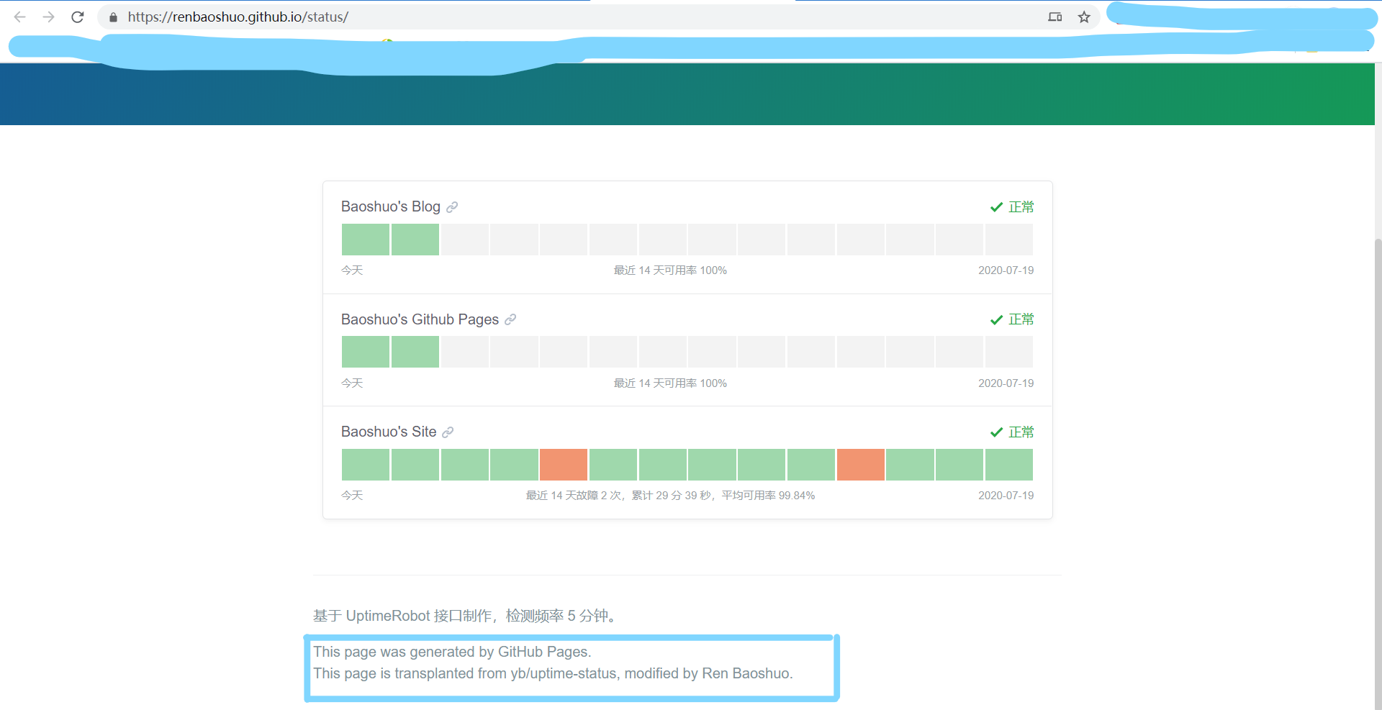
Task: Click Github Pages 最近 14 天可用率 100% text
Action: [x=670, y=383]
